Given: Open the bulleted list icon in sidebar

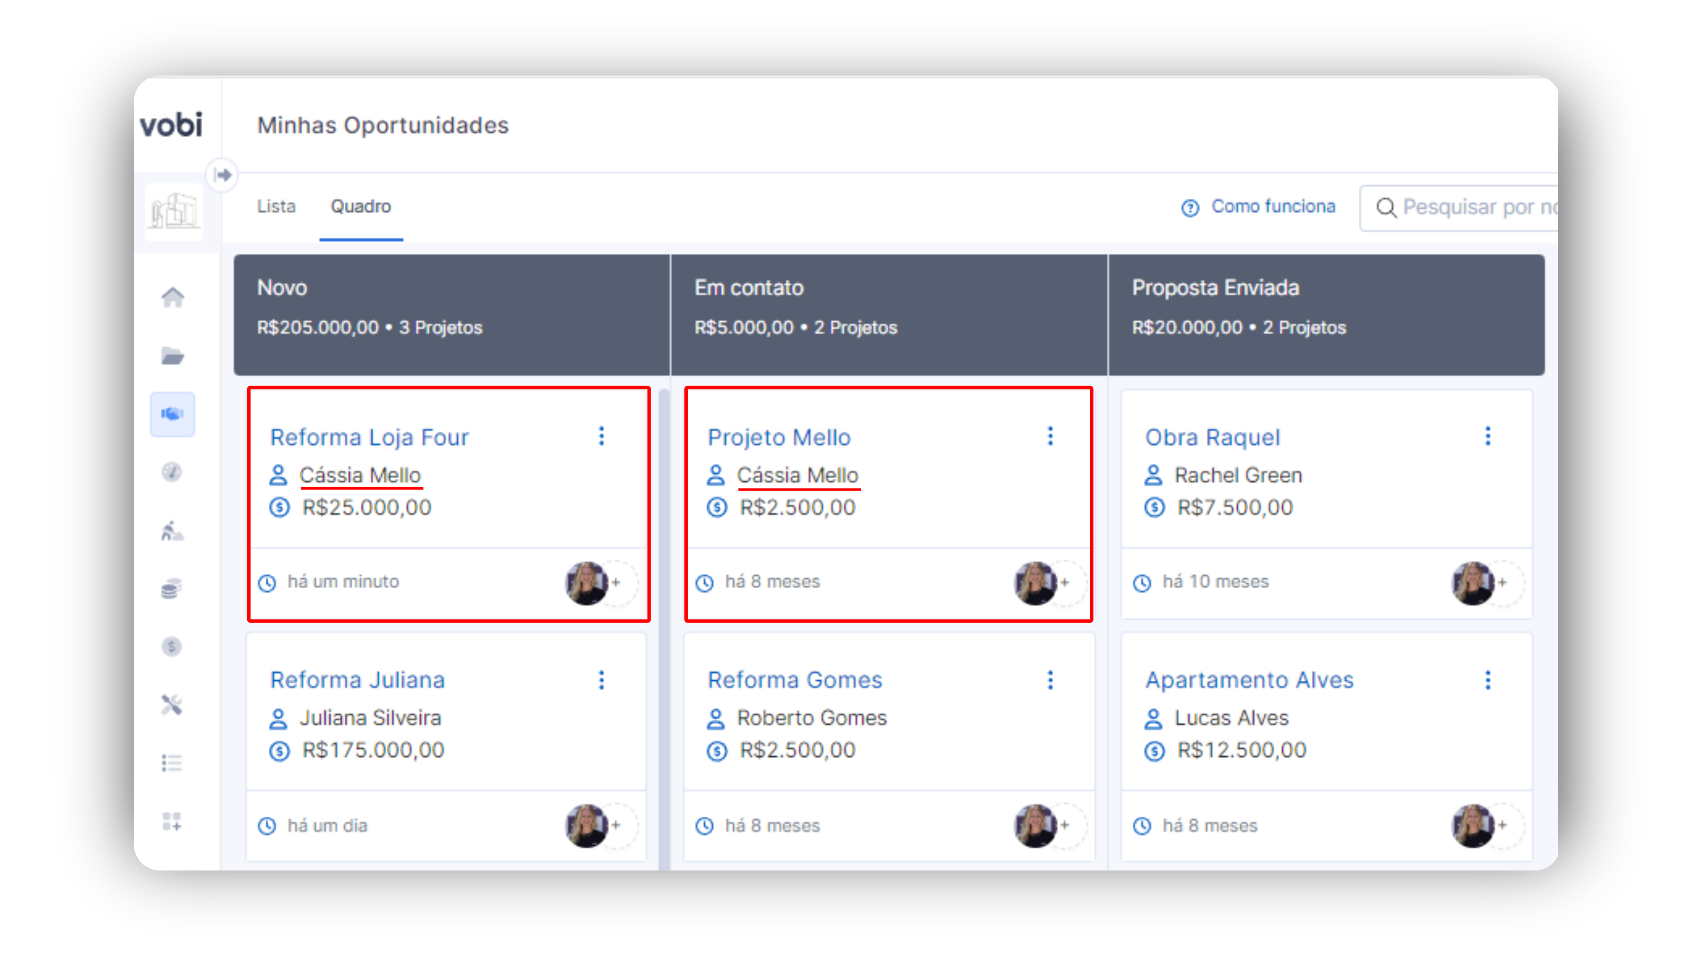Looking at the screenshot, I should pyautogui.click(x=172, y=763).
